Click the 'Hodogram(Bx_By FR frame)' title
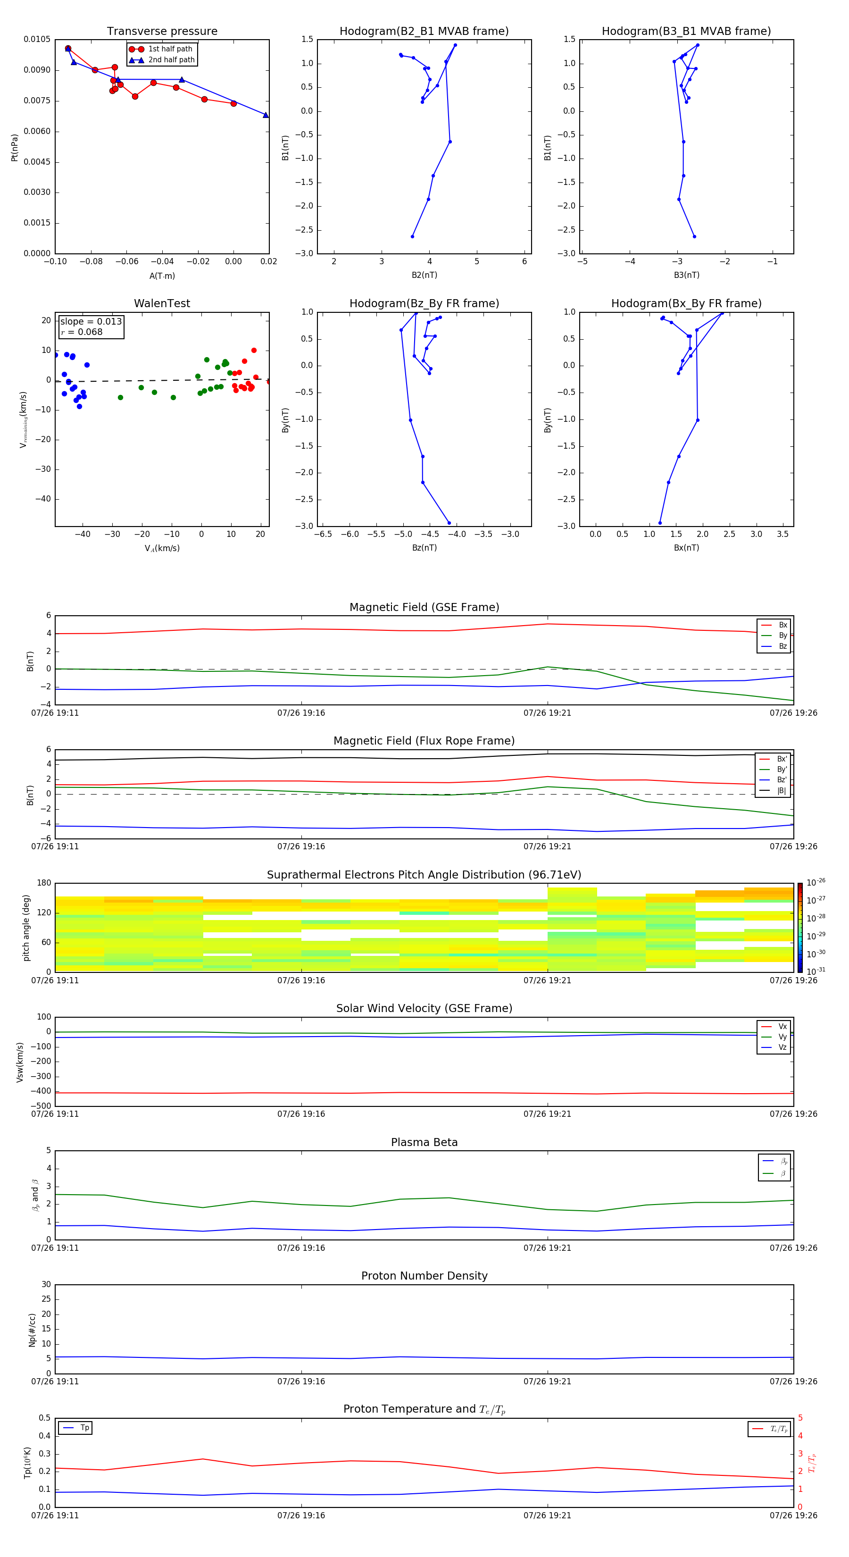Image resolution: width=849 pixels, height=1557 pixels. (686, 303)
